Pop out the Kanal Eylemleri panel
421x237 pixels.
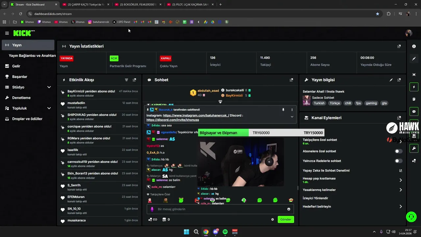[x=399, y=118]
